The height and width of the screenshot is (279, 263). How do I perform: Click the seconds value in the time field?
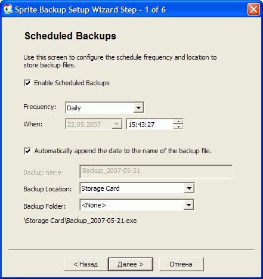pos(151,125)
